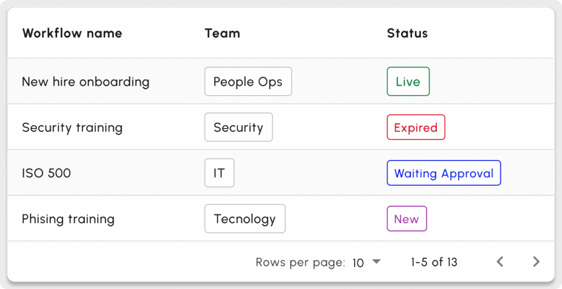Click the rows per page value 10
The width and height of the screenshot is (562, 289).
358,263
